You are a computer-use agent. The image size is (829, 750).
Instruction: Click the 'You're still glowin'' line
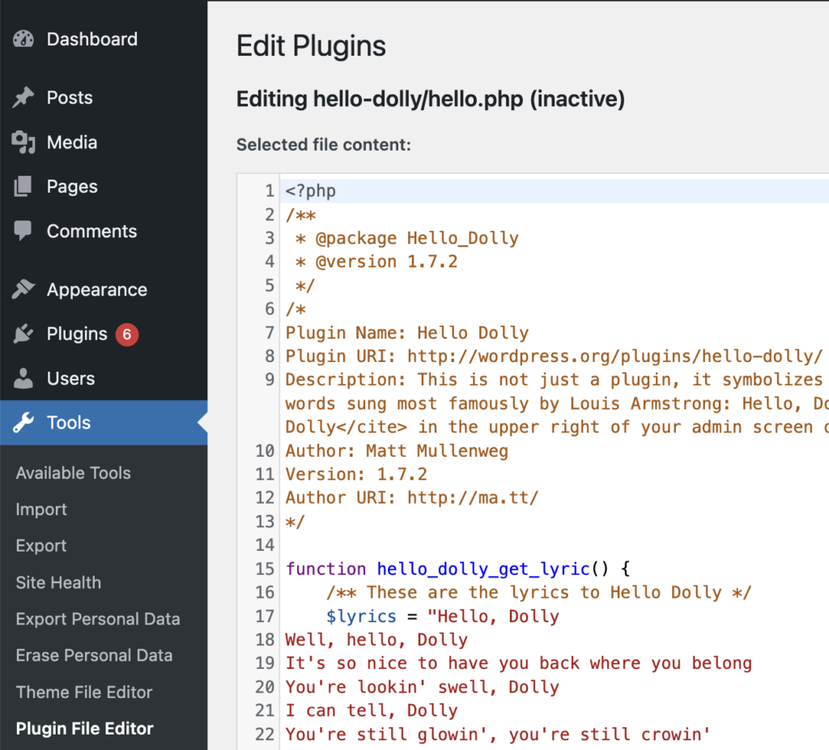point(498,735)
